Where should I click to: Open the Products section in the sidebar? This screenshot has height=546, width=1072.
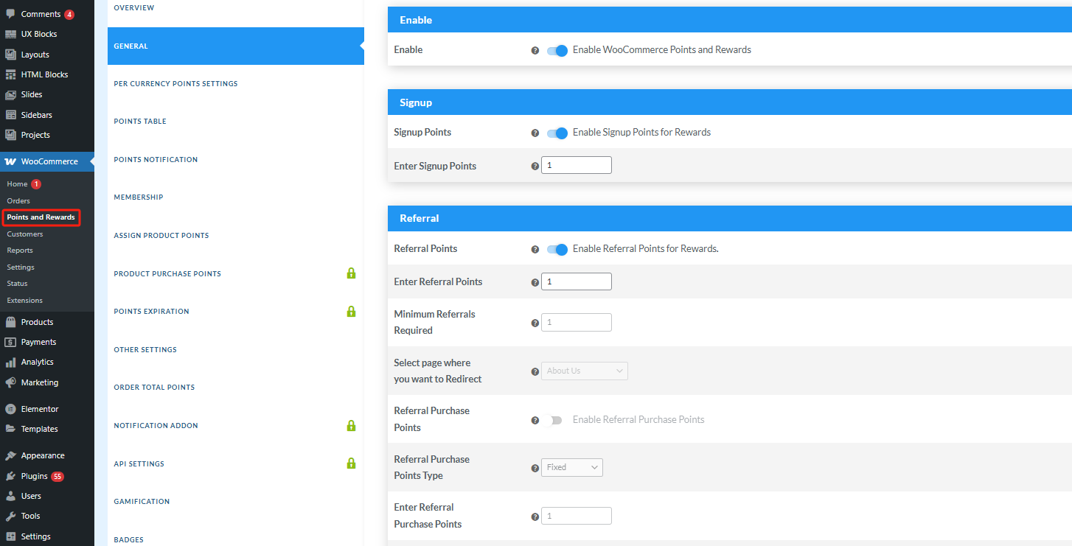(38, 321)
